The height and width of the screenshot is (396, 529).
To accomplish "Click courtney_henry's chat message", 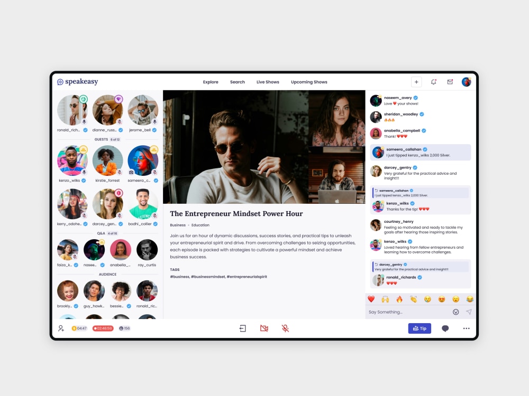I will (x=421, y=227).
